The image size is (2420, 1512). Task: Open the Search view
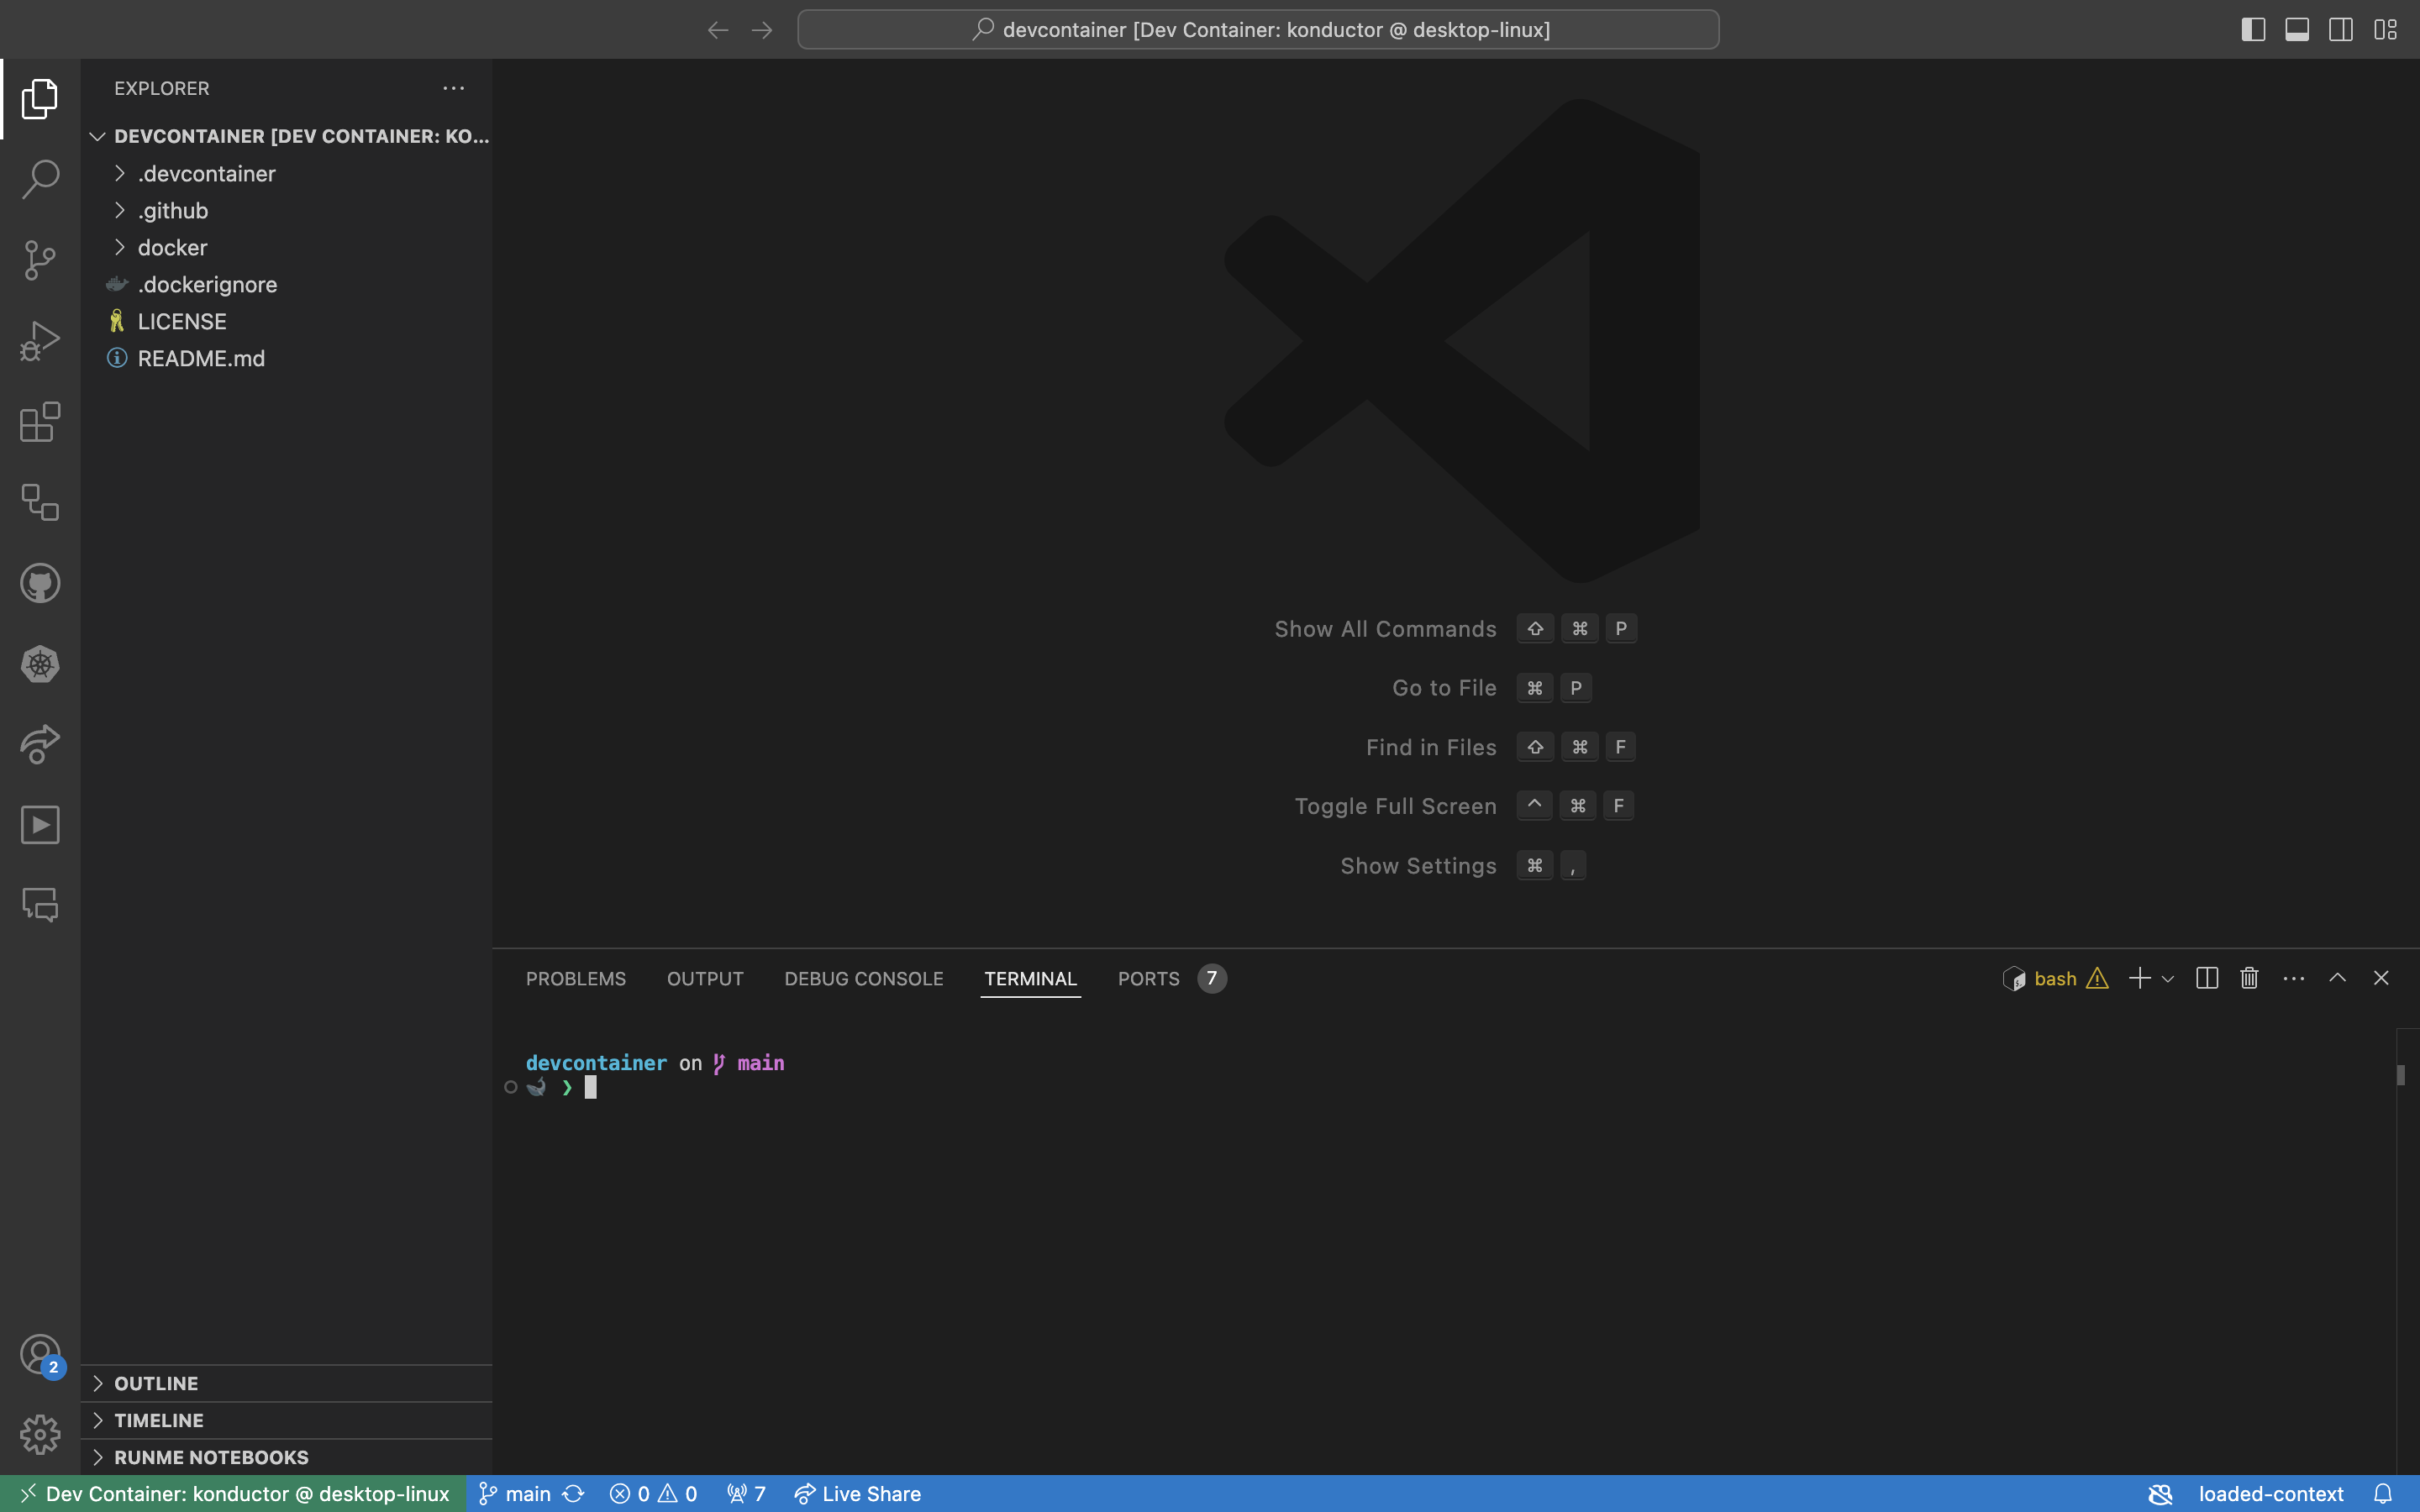pyautogui.click(x=40, y=179)
